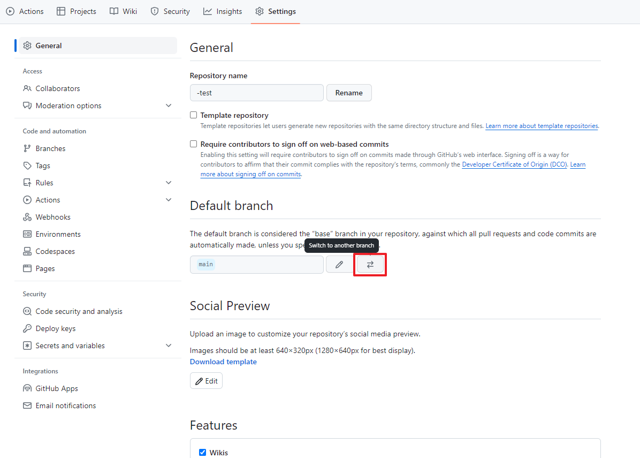Image resolution: width=640 pixels, height=458 pixels.
Task: Click the Projects table icon
Action: click(x=61, y=11)
